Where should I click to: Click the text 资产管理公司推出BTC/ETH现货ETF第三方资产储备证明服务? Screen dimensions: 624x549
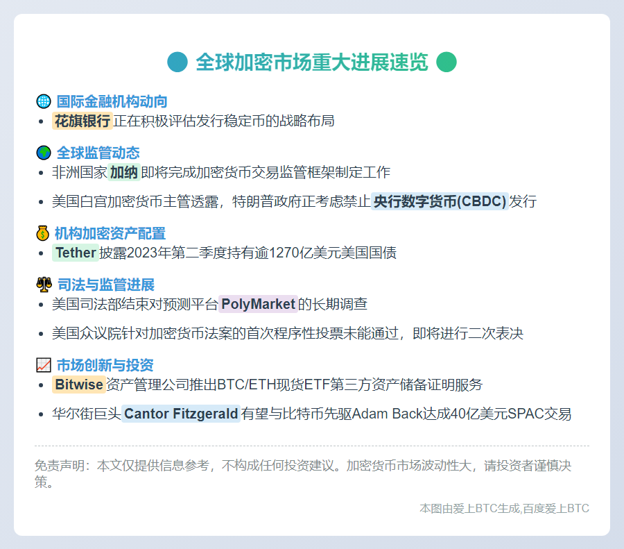[x=295, y=385]
